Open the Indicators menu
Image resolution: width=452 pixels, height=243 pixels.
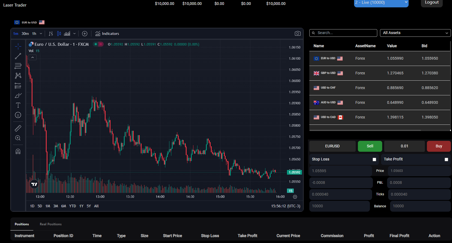[107, 34]
